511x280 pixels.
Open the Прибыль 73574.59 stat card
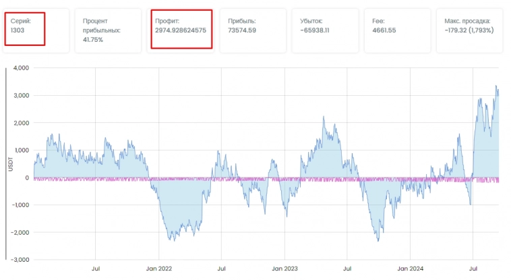tap(256, 30)
